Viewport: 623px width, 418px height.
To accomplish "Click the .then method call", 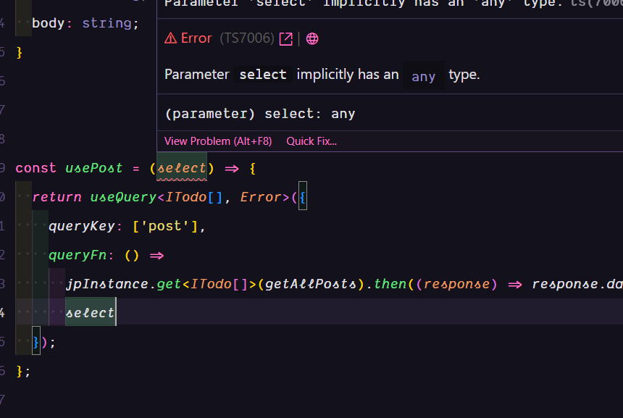I will (390, 284).
